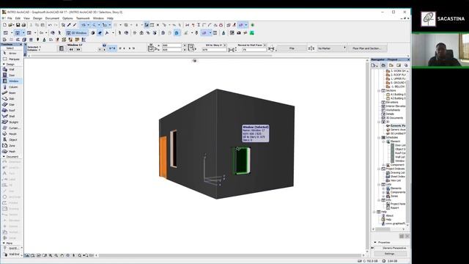Collapse the Design section of Toolbox

pyautogui.click(x=4, y=64)
